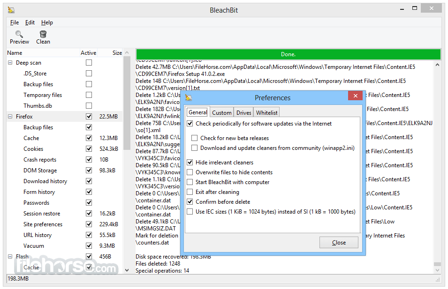
Task: Switch to the Whitelist tab
Action: pyautogui.click(x=266, y=113)
